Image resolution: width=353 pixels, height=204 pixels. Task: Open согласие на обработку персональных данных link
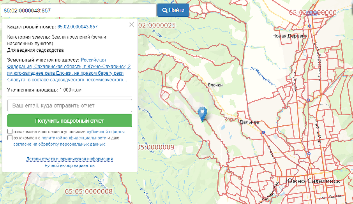(59, 144)
